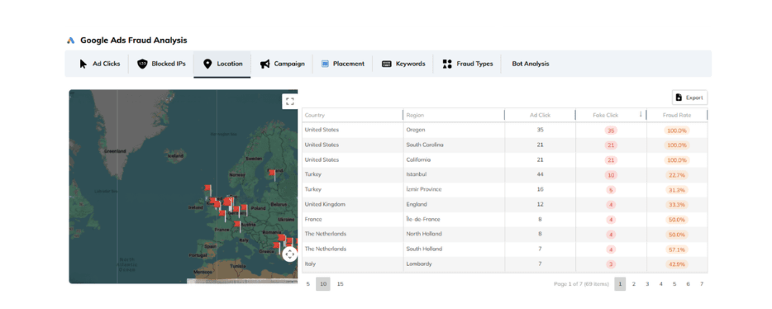The image size is (772, 309).
Task: Set page size to 15
Action: [341, 284]
